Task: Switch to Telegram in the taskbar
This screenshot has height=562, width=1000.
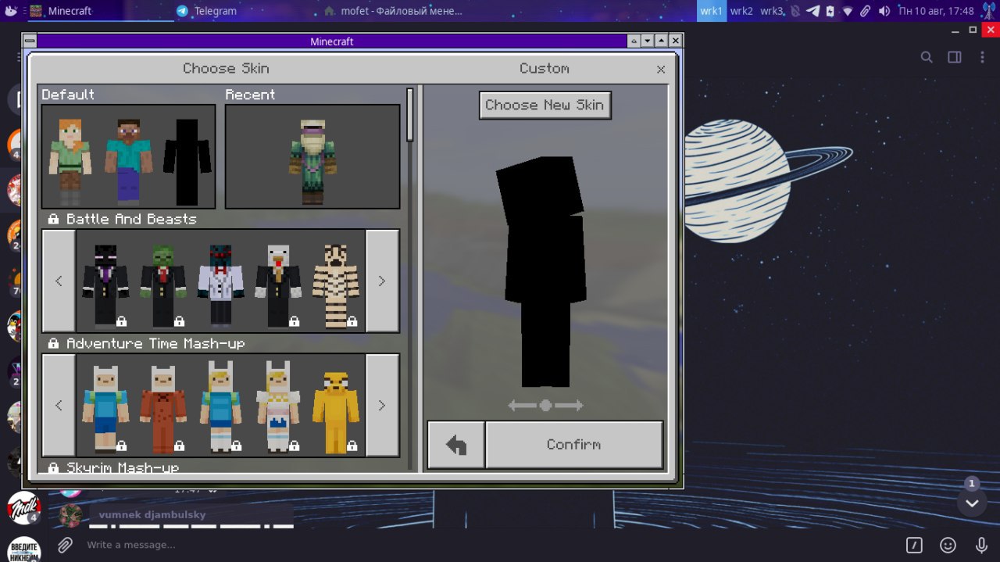Action: point(207,11)
